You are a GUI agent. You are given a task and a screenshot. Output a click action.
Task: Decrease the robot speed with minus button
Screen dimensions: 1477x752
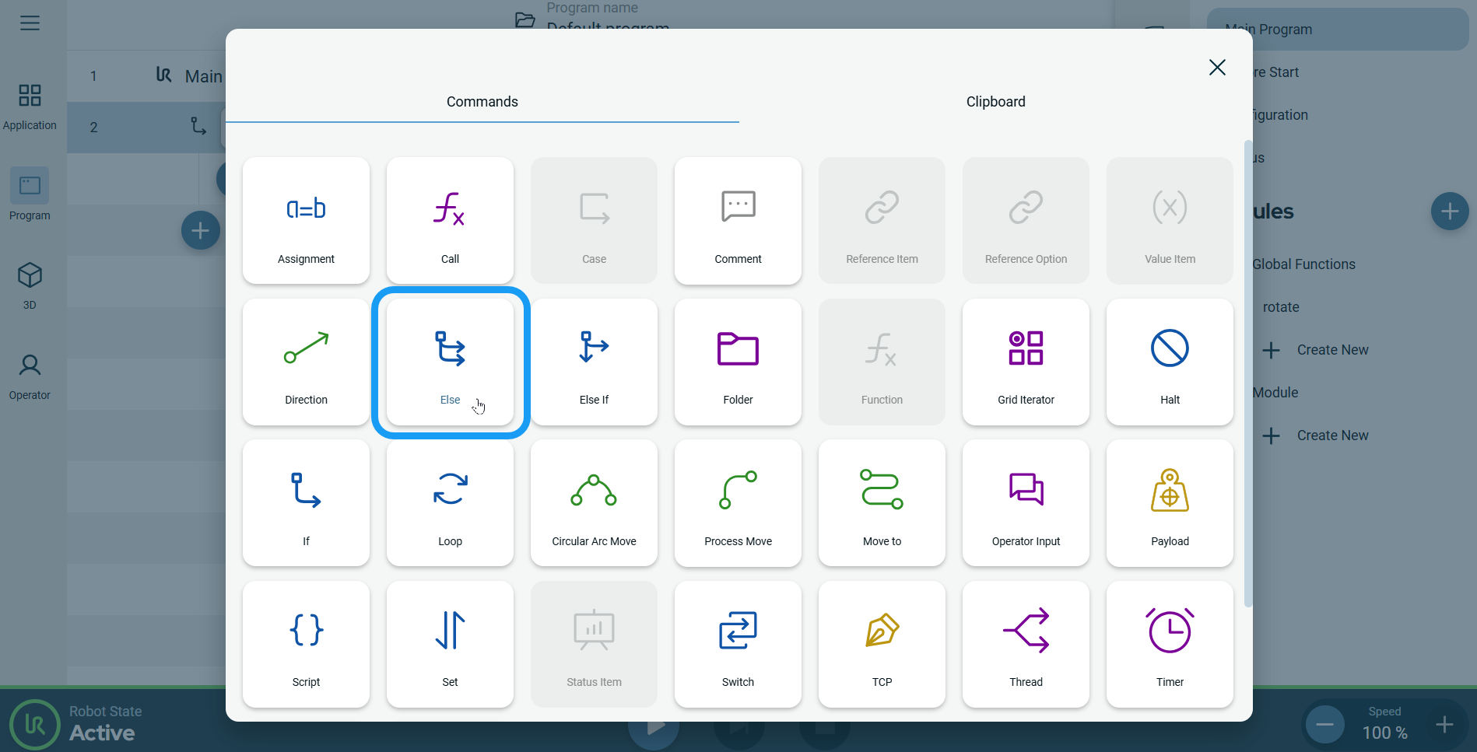tap(1324, 725)
